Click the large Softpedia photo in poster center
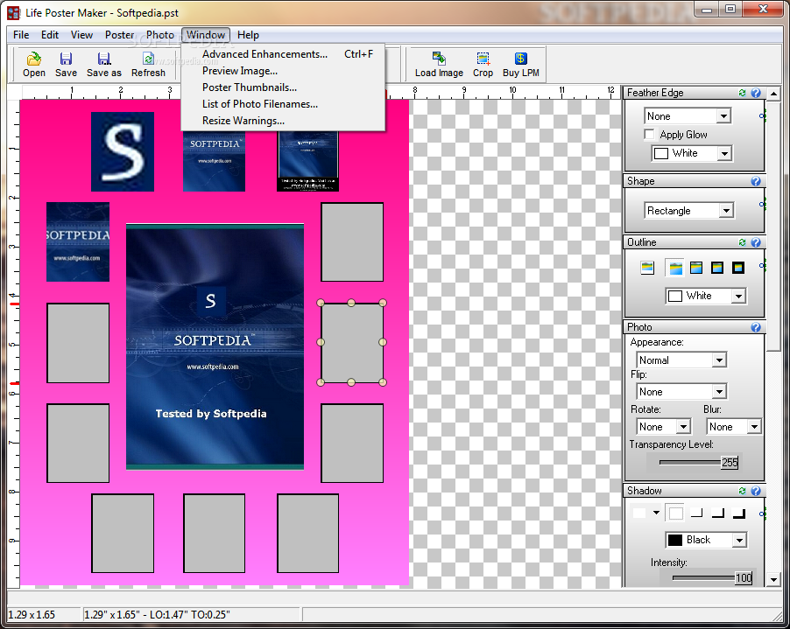 click(x=215, y=346)
